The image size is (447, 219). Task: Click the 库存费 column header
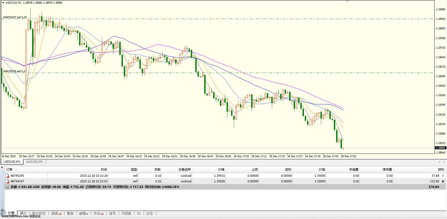point(377,169)
